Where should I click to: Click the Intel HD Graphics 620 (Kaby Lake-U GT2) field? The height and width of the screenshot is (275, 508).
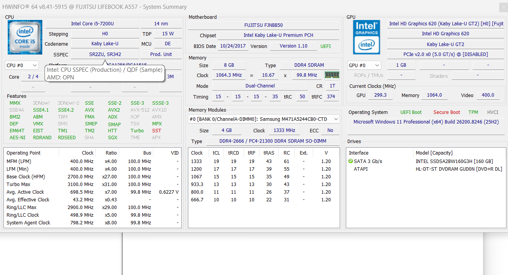[446, 24]
